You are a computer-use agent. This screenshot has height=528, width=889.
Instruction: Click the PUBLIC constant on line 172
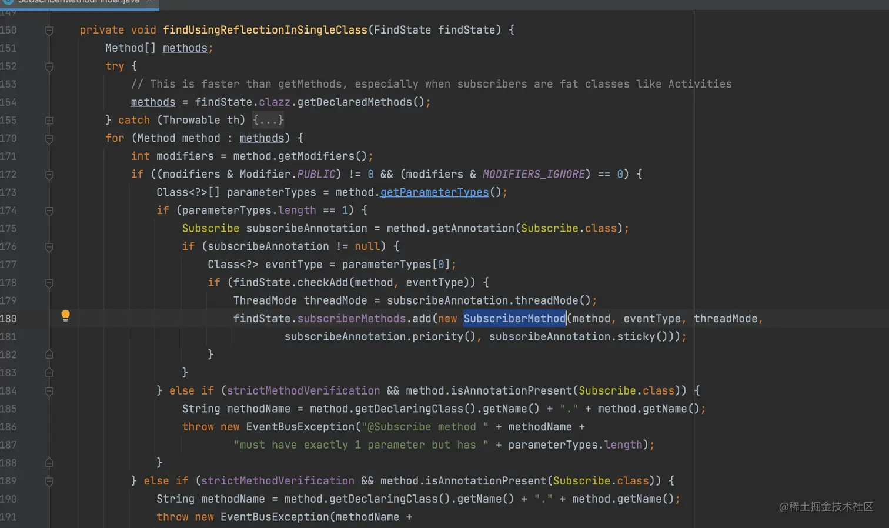(316, 174)
